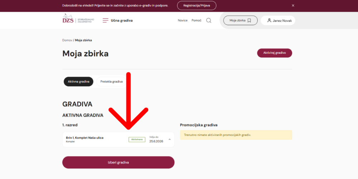
Task: Close the welcome banner with the X
Action: [x=293, y=5]
